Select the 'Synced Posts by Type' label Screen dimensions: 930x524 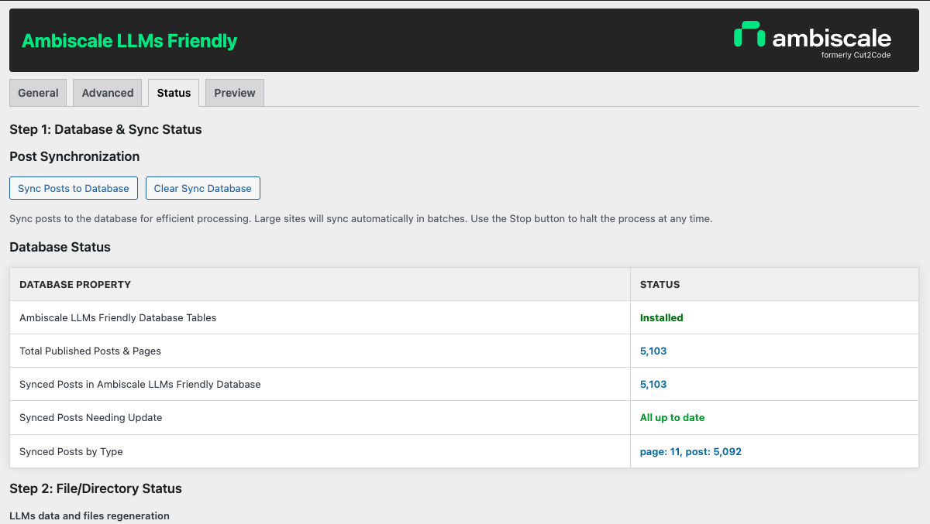pyautogui.click(x=71, y=451)
